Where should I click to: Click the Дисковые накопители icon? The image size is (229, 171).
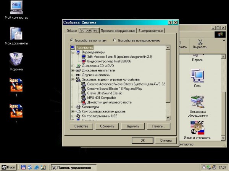point(78,70)
